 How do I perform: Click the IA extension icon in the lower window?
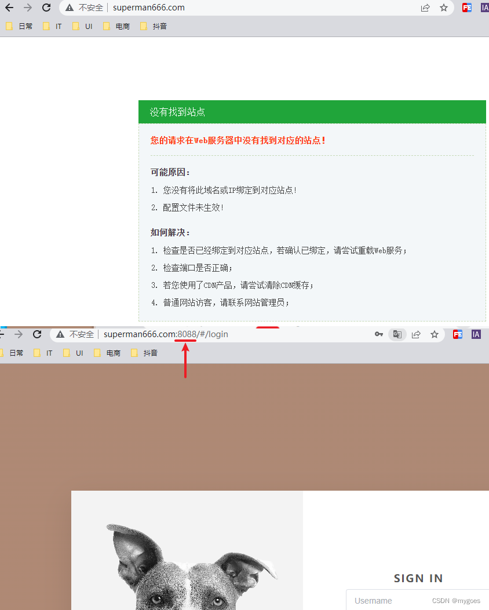(x=476, y=334)
